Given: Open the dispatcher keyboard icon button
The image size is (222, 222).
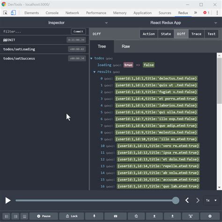Looking at the screenshot, I should [x=115, y=216].
